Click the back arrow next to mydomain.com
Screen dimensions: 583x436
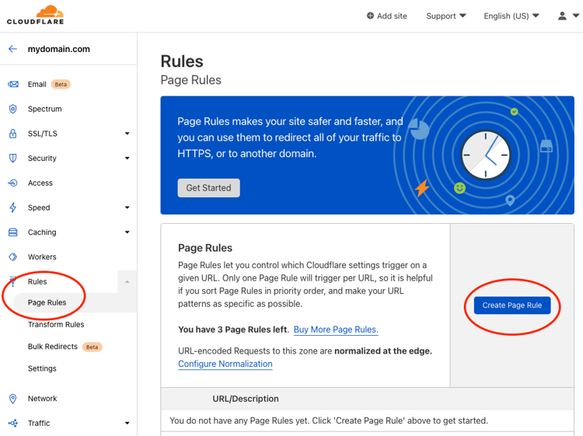click(12, 49)
